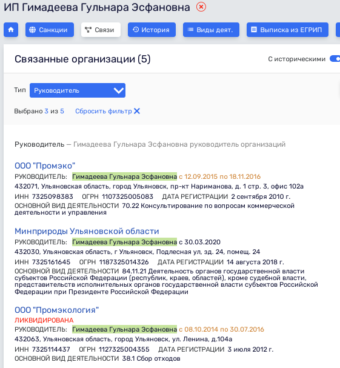Click the list icon on Виды деят. button
The image size is (340, 368).
(x=190, y=30)
